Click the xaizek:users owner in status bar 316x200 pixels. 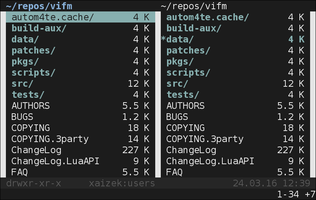pyautogui.click(x=122, y=183)
